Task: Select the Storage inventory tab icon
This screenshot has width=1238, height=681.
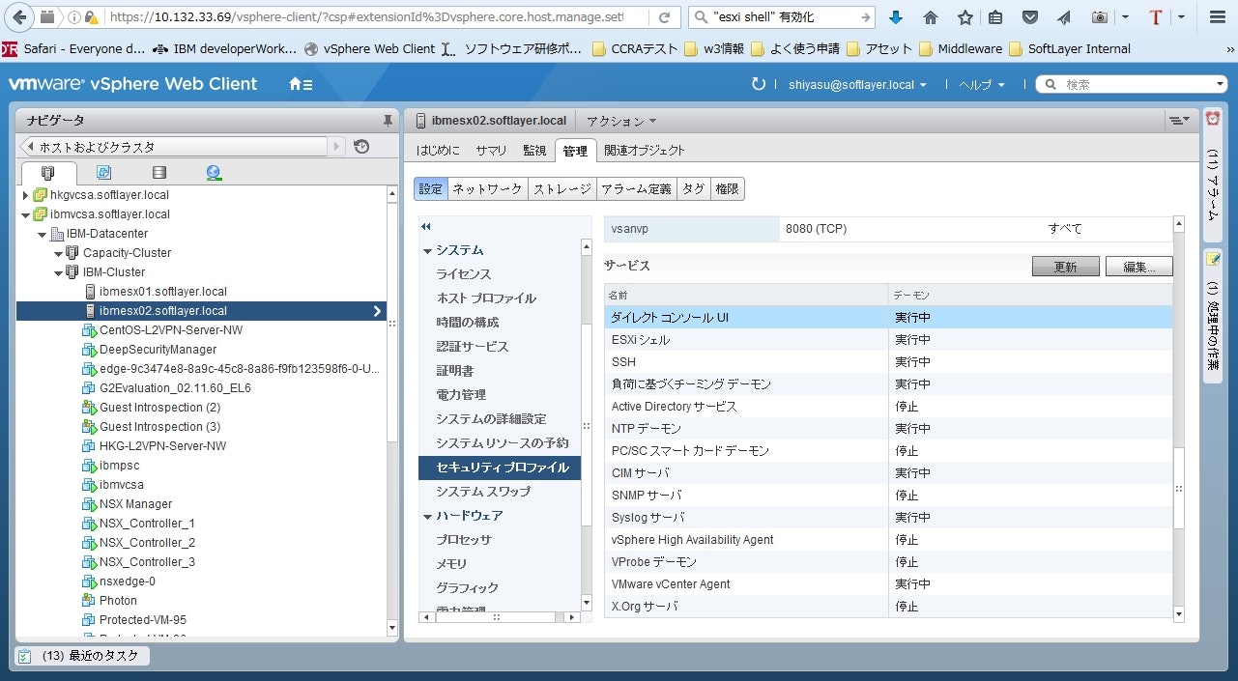Action: (159, 173)
